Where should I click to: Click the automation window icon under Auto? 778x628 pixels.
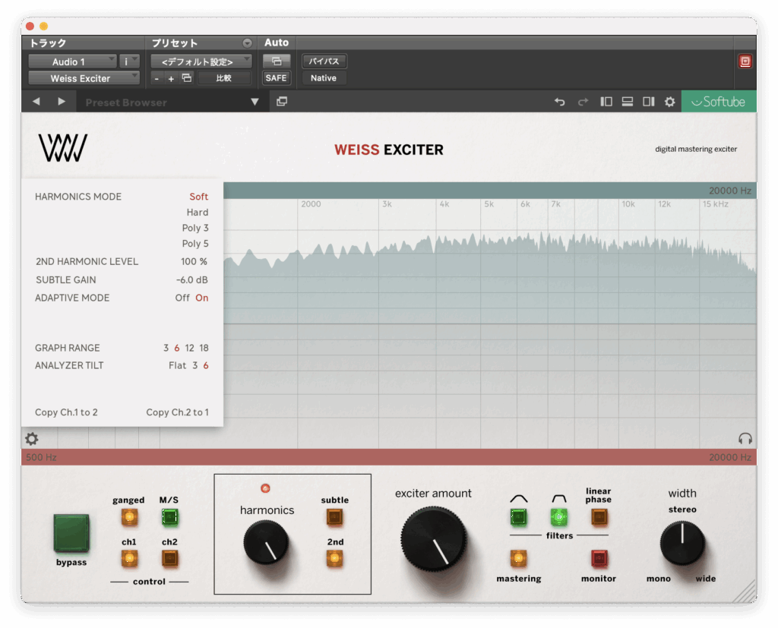277,61
